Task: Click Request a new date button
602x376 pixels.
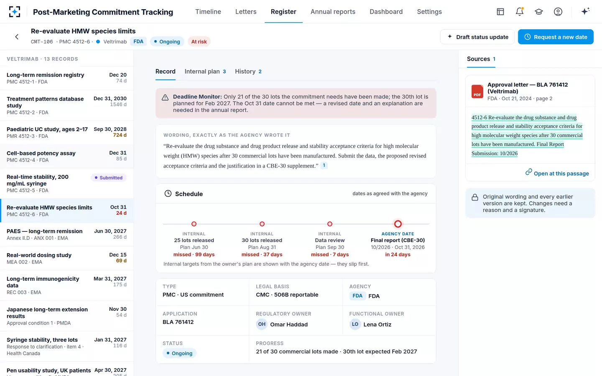Action: [x=556, y=37]
